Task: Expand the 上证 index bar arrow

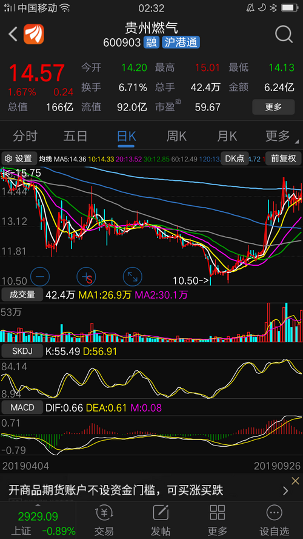Action: click(38, 505)
